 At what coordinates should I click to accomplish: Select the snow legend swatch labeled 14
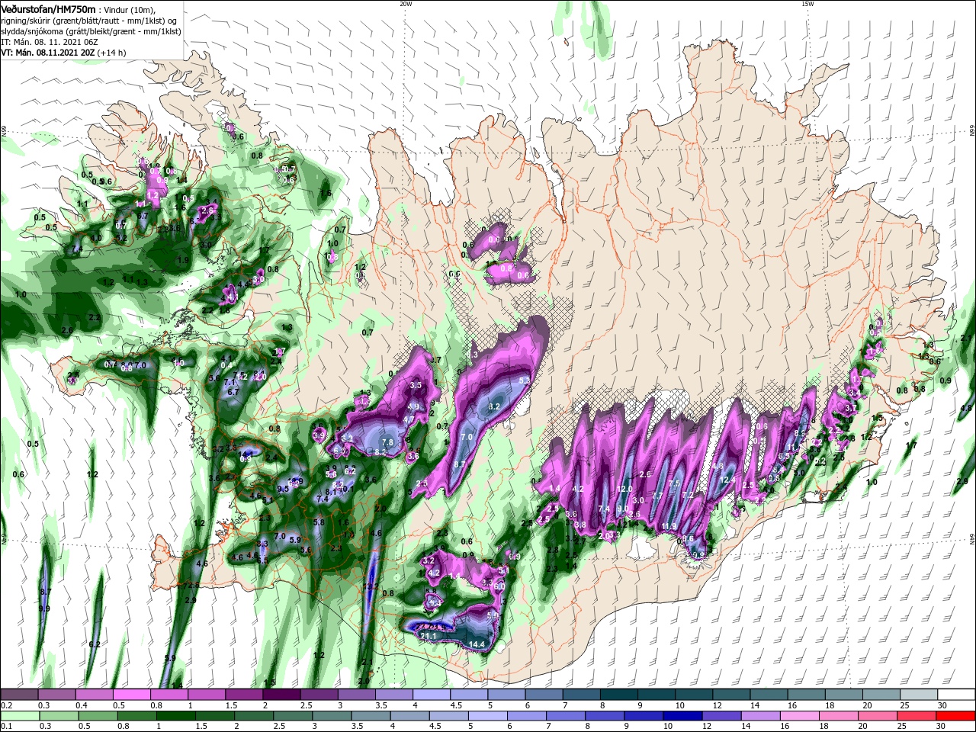[769, 695]
